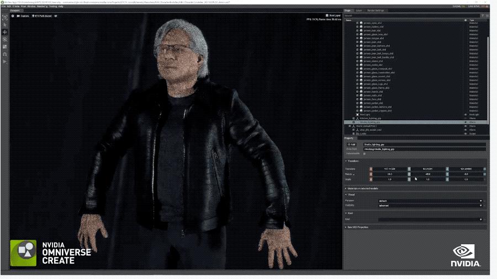This screenshot has width=497, height=279.
Task: Toggle visibility of Looks scope
Action: tap(466, 133)
